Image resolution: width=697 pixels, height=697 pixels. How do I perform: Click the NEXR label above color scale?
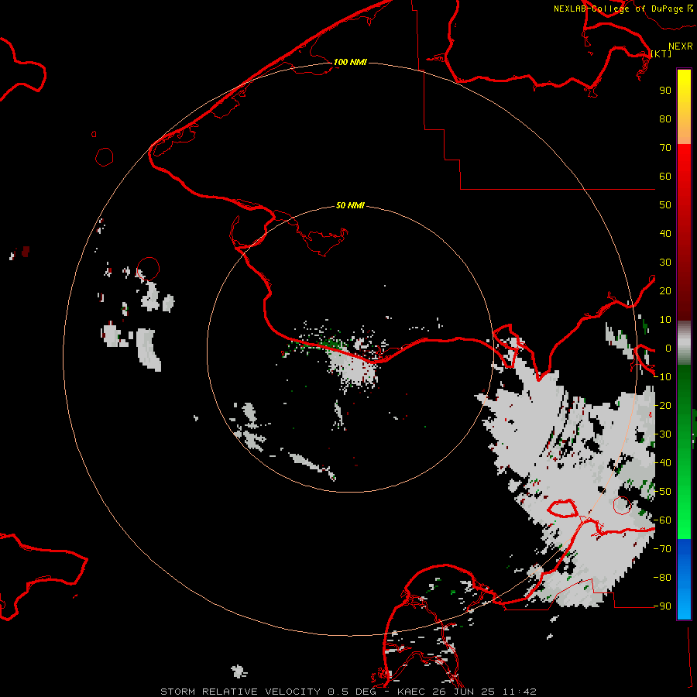(x=681, y=46)
